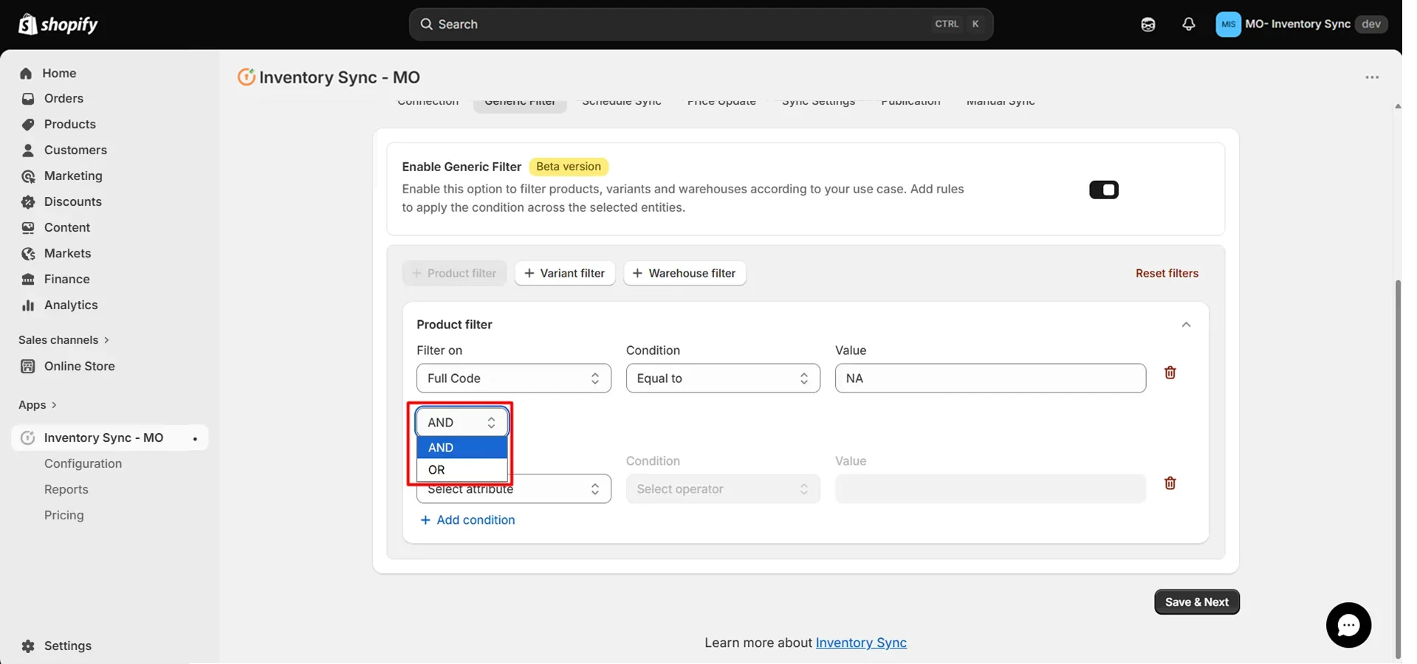Click the Home house icon

pyautogui.click(x=27, y=73)
